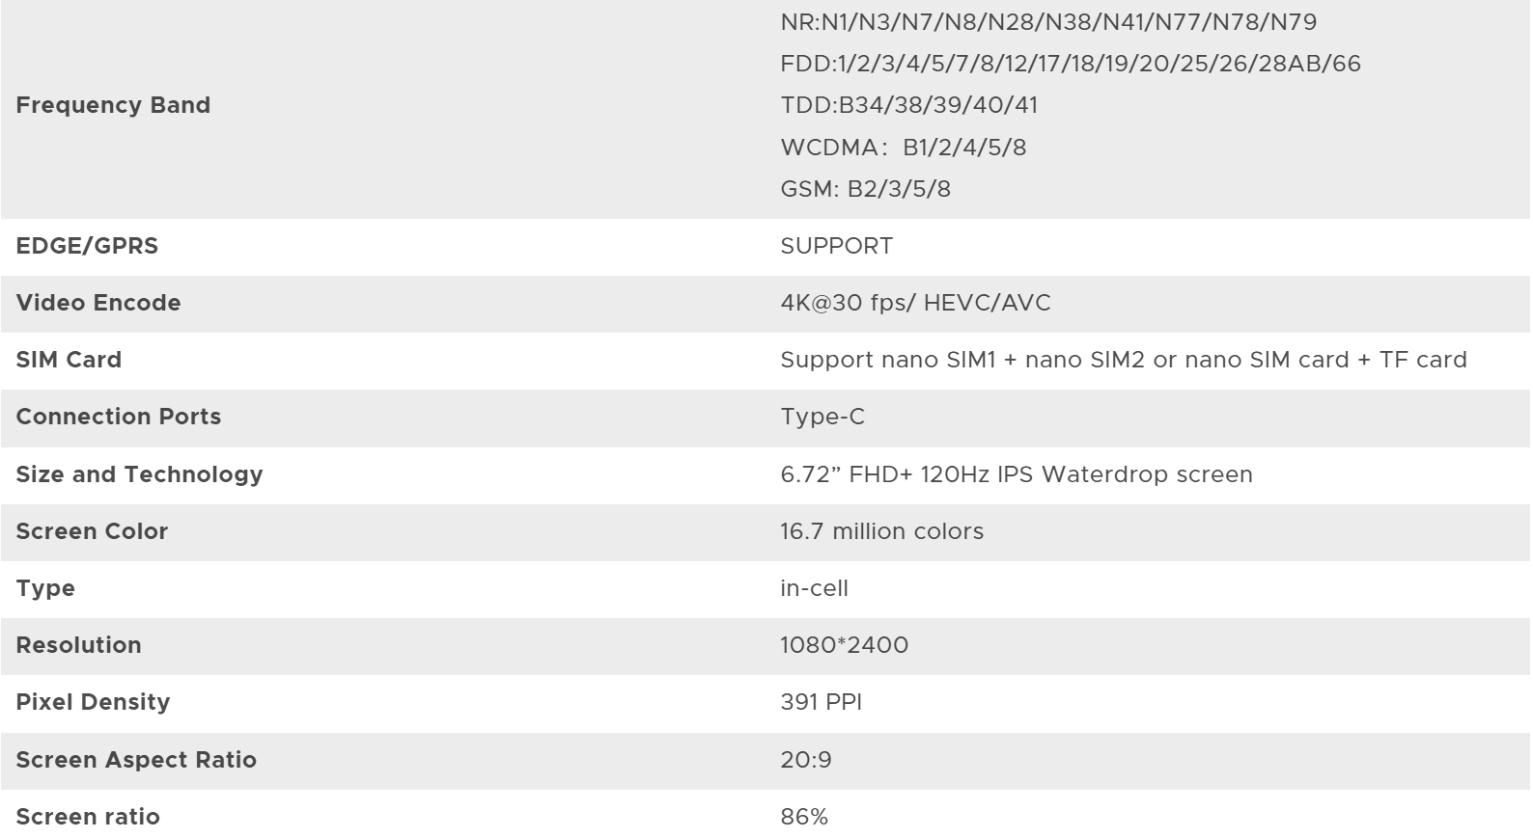The image size is (1533, 838).
Task: Click the 391 PPI value
Action: [821, 702]
